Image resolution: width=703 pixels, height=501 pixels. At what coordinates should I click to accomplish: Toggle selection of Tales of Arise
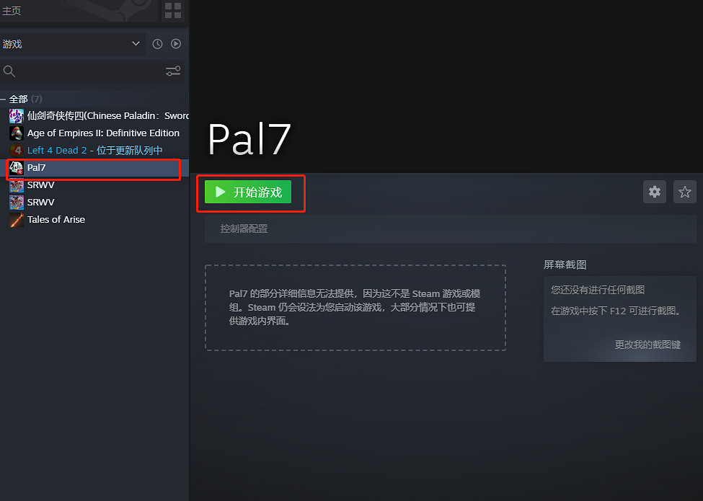(x=56, y=219)
